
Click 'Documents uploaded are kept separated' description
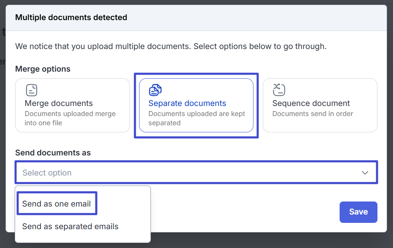tap(196, 118)
